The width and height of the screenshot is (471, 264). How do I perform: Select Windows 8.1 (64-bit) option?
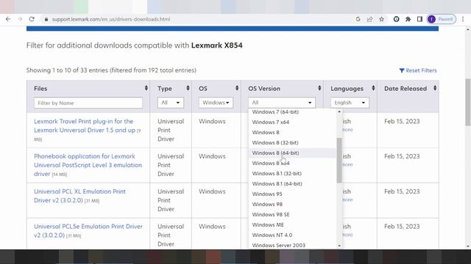pos(292,184)
